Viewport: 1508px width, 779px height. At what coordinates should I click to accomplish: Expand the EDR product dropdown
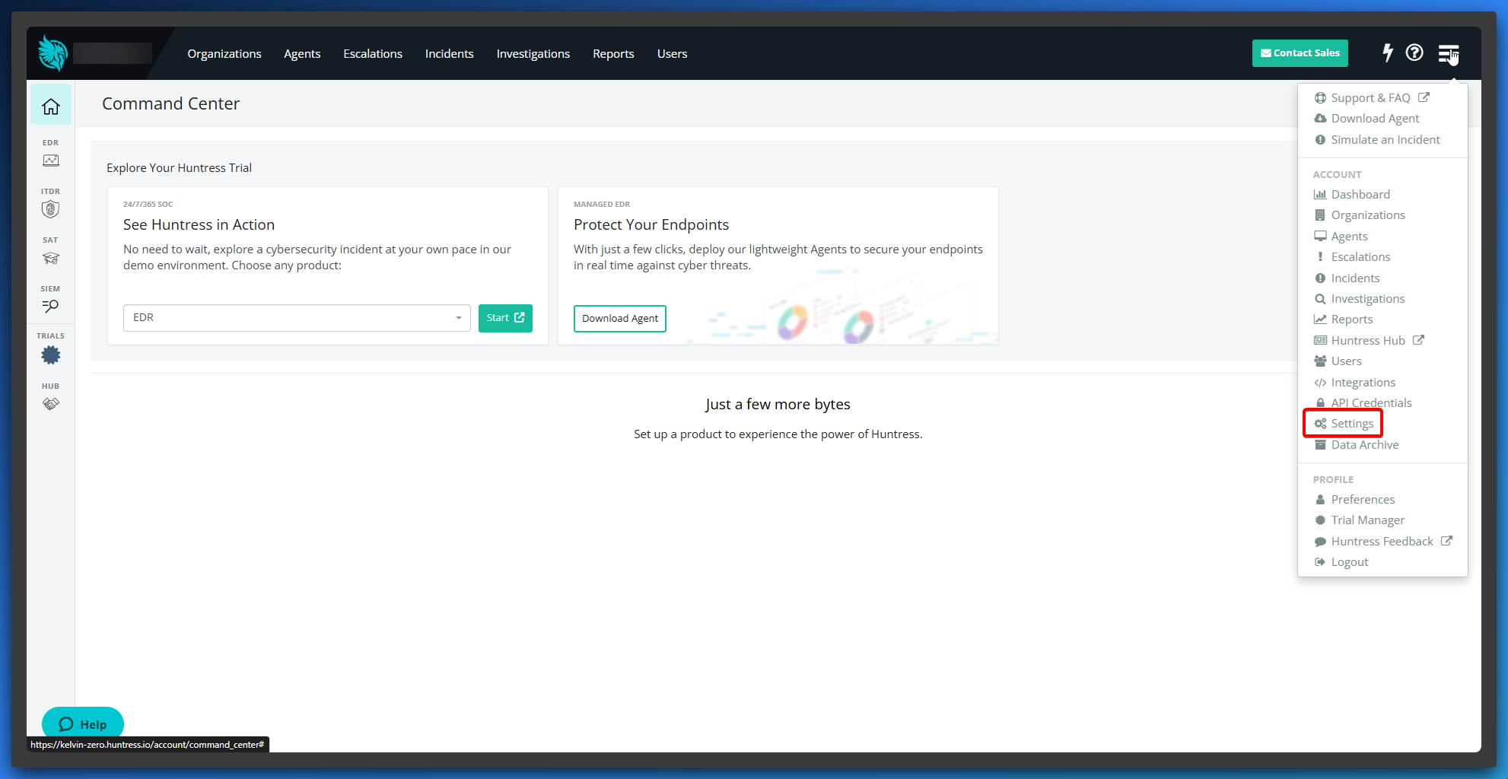tap(297, 318)
